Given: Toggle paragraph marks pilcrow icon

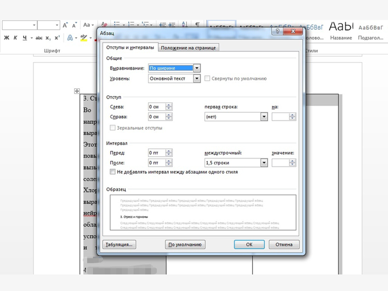Looking at the screenshot, I should [197, 24].
